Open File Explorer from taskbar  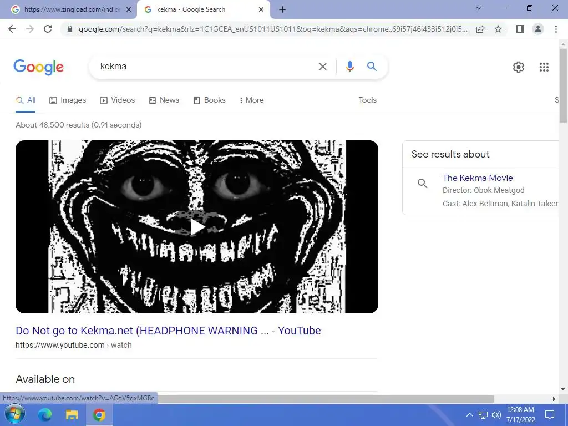(72, 414)
